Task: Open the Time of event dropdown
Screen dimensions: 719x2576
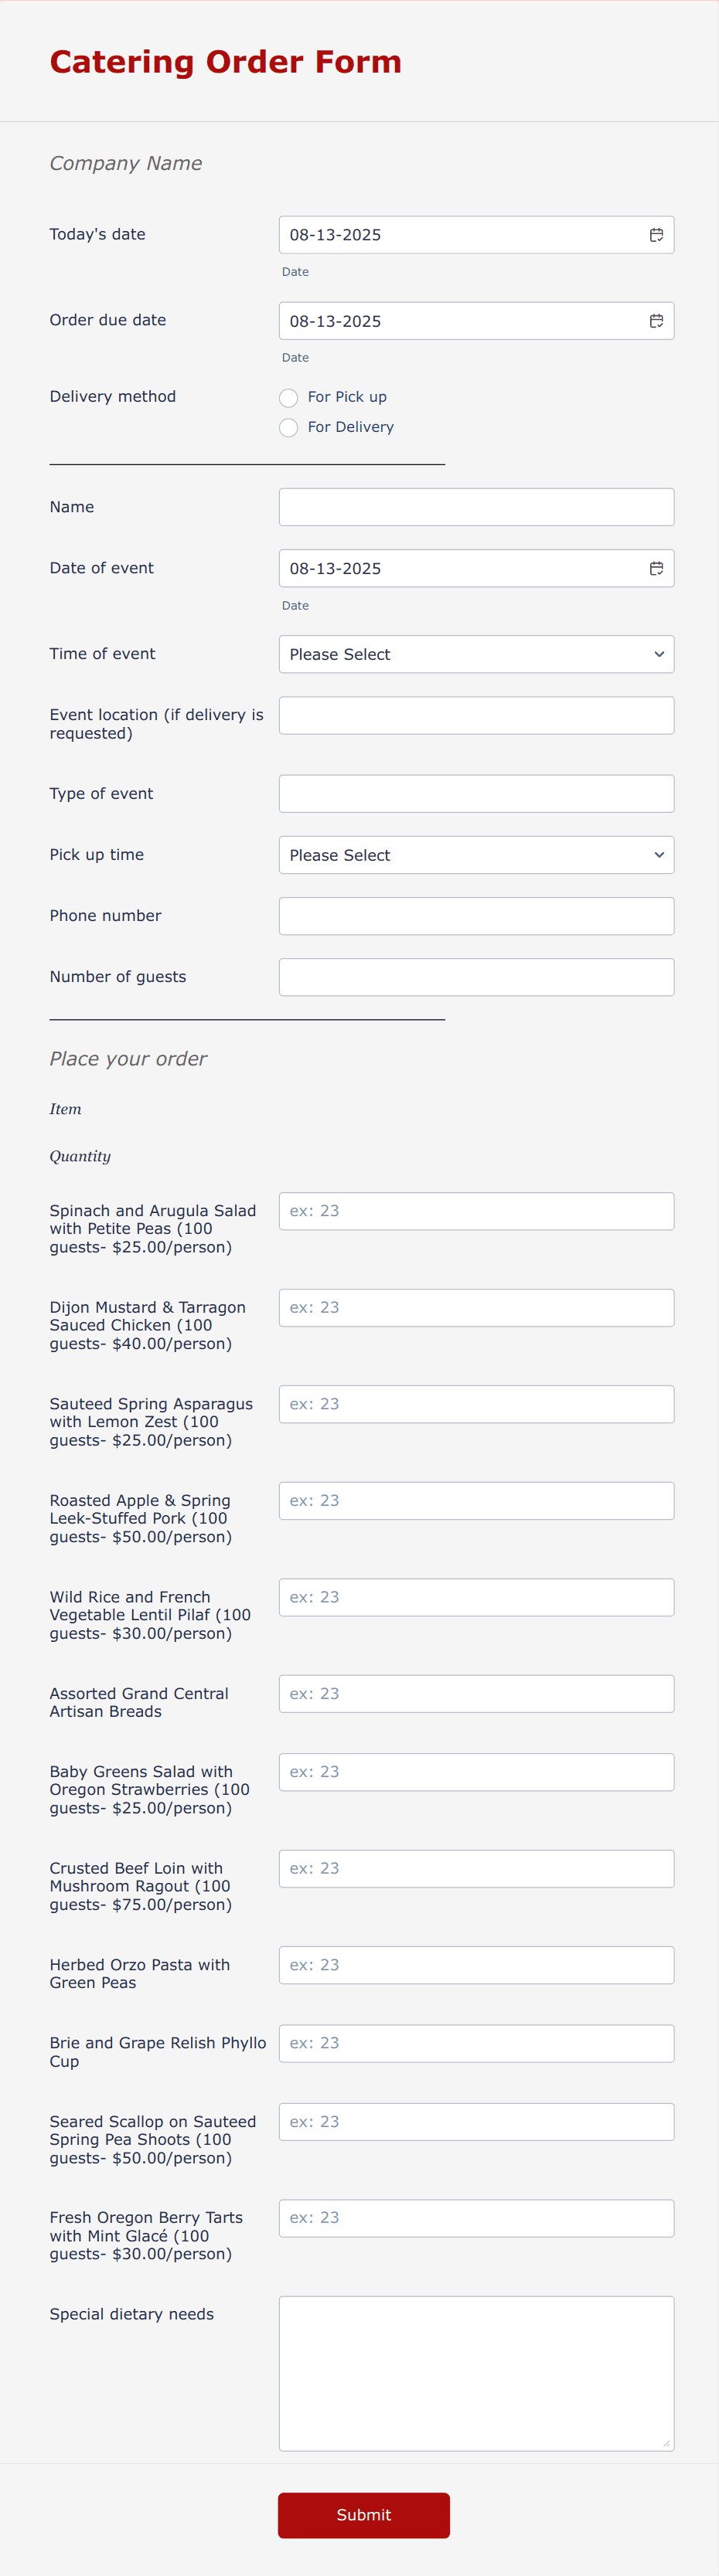Action: 476,654
